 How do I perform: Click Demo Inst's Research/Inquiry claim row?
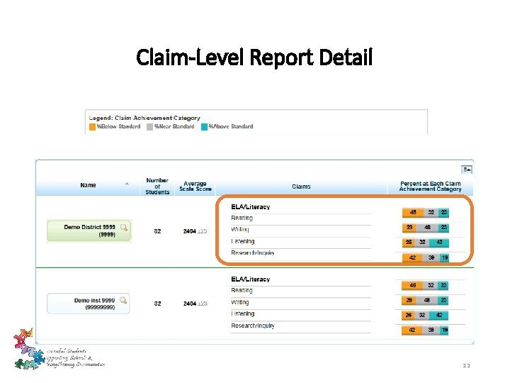click(301, 326)
